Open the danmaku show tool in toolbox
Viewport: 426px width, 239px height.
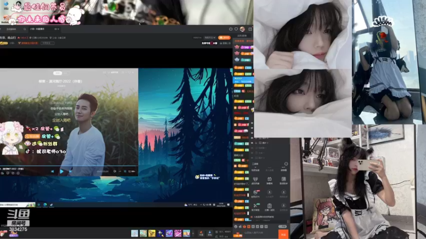269,181
